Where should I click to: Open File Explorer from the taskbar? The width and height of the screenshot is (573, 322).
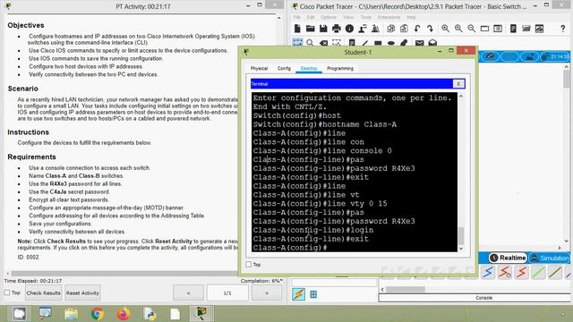coord(72,314)
